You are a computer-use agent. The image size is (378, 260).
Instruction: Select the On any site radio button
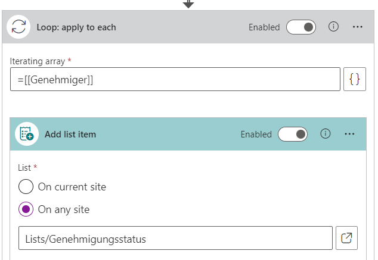point(26,209)
